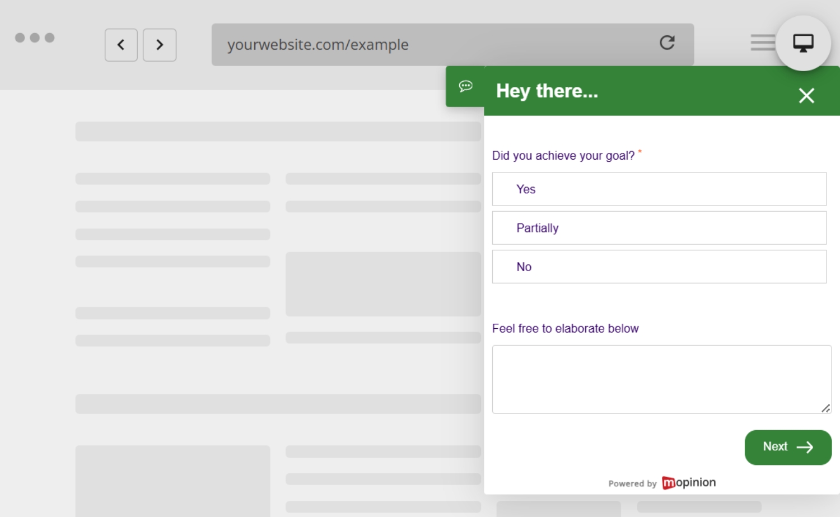This screenshot has height=517, width=840.
Task: Click the middle gray window dot
Action: click(x=35, y=38)
